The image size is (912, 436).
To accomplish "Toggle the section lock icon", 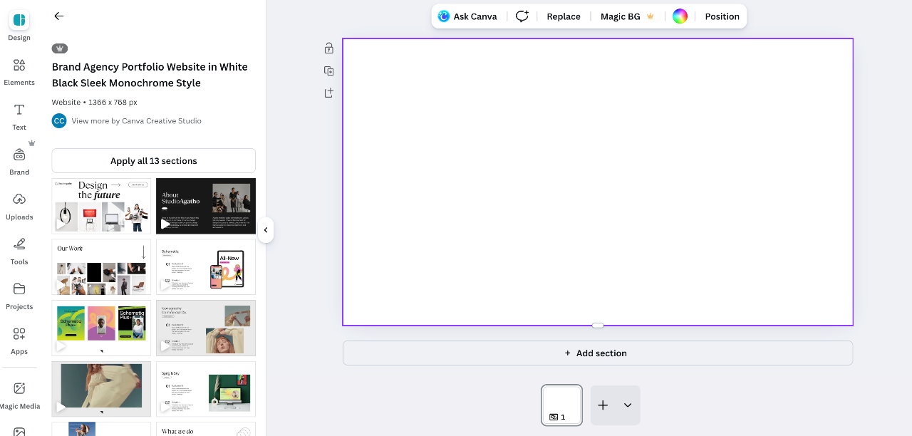I will (x=328, y=48).
